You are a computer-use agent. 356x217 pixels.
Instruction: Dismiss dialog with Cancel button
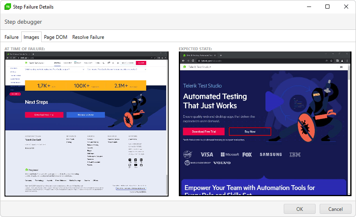(x=335, y=209)
